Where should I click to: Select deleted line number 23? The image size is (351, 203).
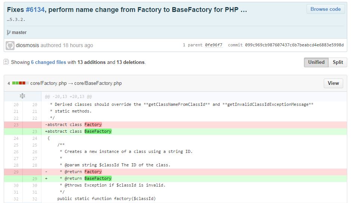[x=16, y=125]
